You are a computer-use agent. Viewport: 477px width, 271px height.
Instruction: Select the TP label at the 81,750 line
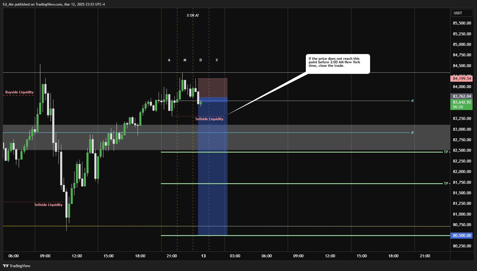(x=446, y=183)
